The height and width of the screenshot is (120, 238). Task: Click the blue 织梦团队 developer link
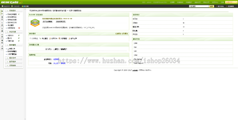[56, 59]
